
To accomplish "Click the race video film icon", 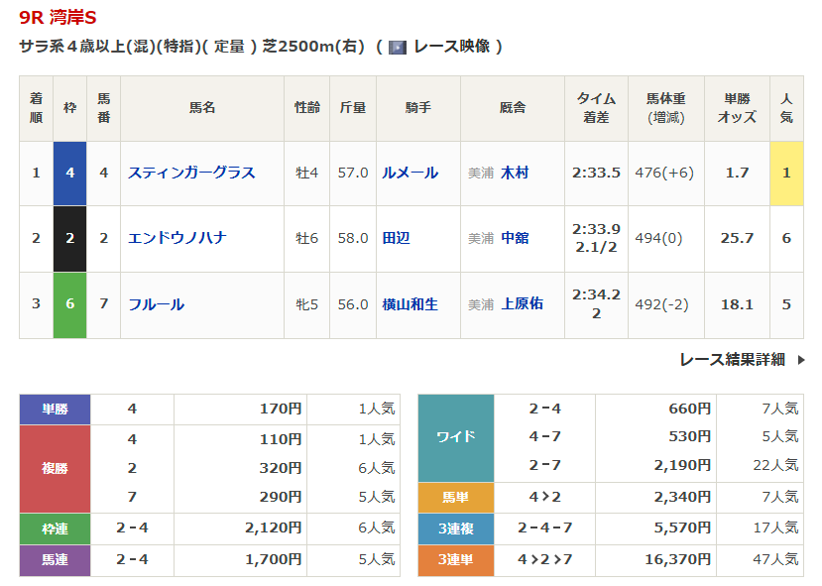I will pyautogui.click(x=398, y=47).
